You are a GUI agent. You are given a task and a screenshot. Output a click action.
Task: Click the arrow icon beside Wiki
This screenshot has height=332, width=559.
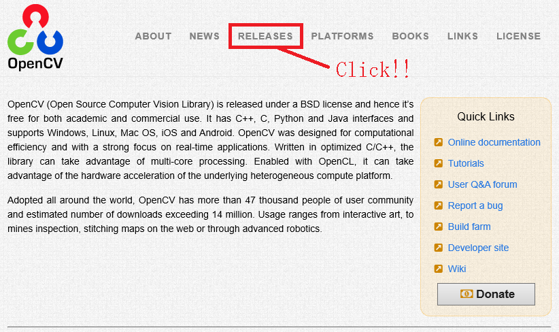coord(439,269)
